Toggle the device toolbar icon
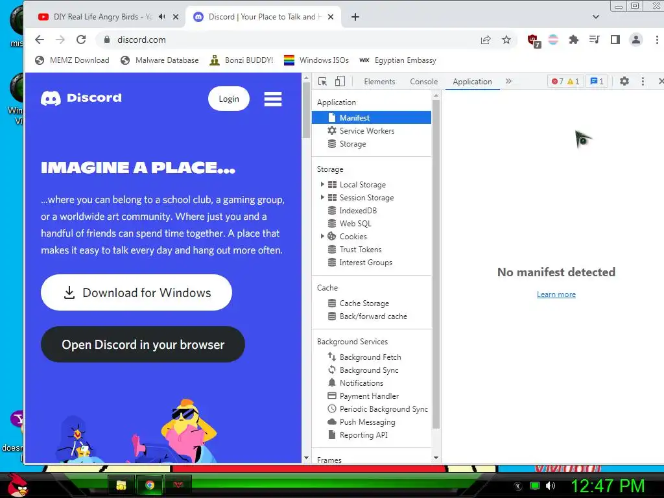This screenshot has width=664, height=498. click(340, 81)
